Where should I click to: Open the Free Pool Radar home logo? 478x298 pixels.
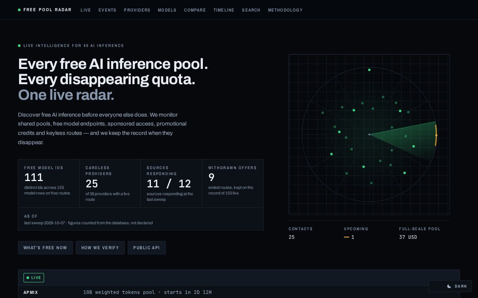pos(45,10)
